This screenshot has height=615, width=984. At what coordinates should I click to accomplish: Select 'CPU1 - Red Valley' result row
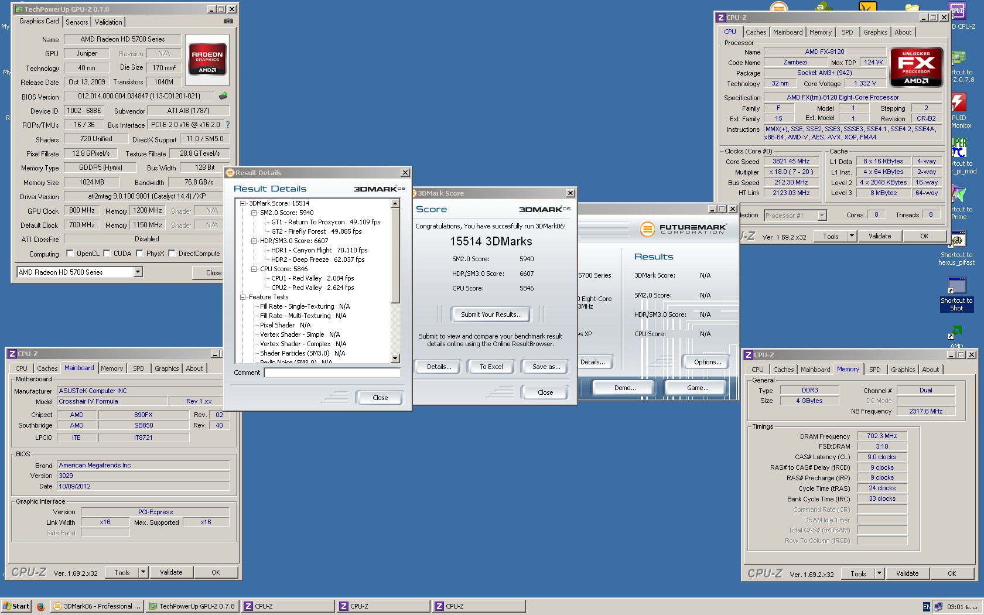coord(313,278)
